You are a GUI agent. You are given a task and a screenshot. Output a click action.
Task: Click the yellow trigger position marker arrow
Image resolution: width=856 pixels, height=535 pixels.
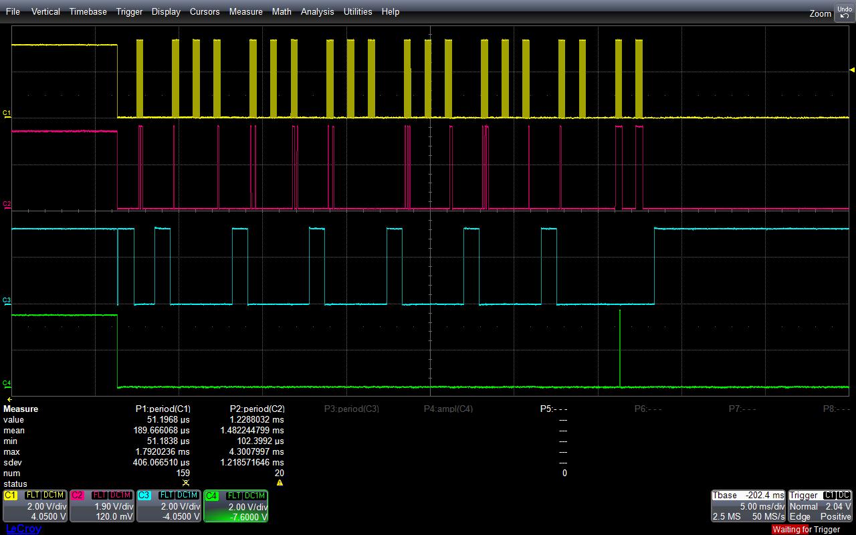852,69
